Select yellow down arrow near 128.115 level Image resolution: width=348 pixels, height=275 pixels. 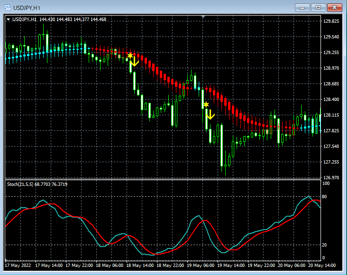[210, 115]
